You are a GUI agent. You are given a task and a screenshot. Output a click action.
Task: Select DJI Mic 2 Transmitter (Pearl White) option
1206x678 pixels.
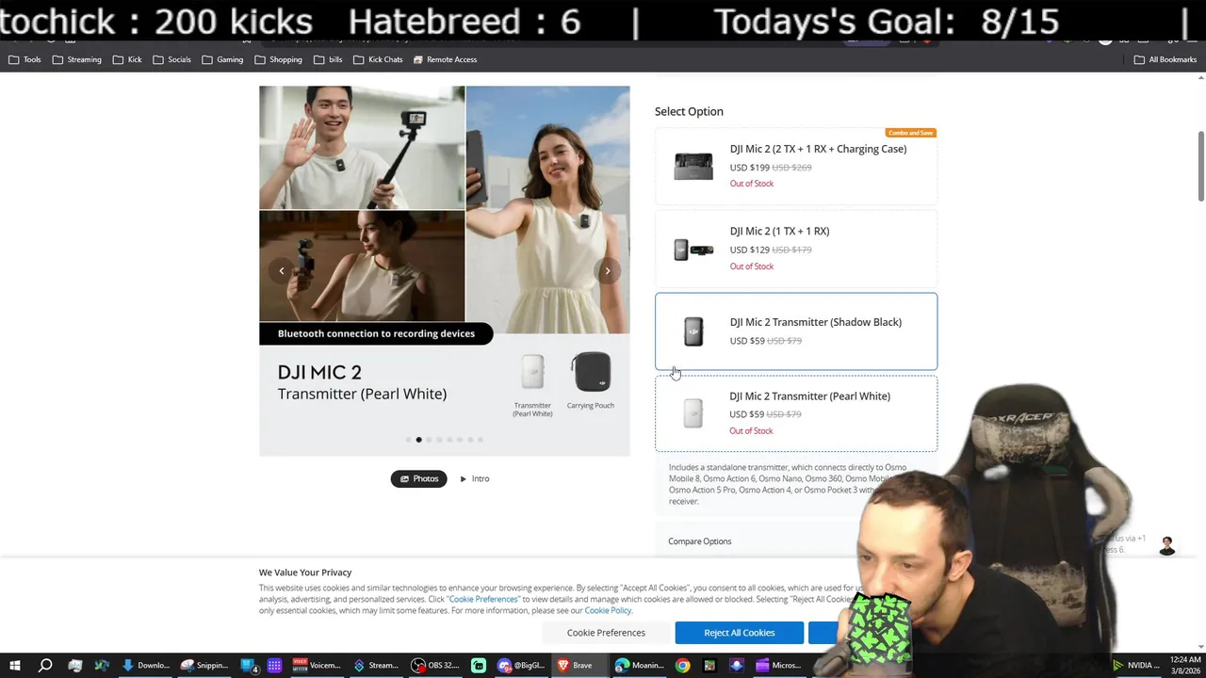tap(796, 413)
